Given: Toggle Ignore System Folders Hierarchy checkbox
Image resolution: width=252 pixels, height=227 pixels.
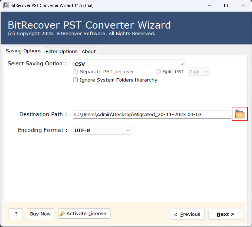Looking at the screenshot, I should pos(75,80).
